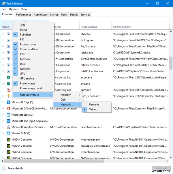This screenshot has width=173, height=174.
Task: Uncheck the Power usage column option
Action: pyautogui.click(x=33, y=83)
